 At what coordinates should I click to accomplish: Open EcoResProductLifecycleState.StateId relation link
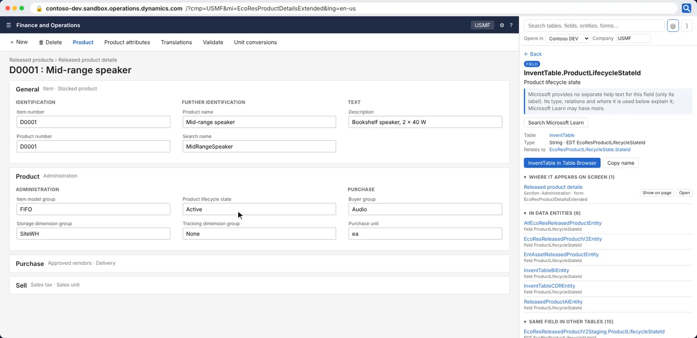tap(590, 150)
